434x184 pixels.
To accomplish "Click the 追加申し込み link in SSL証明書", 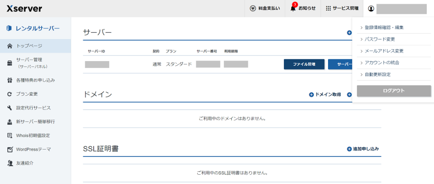I will click(366, 149).
